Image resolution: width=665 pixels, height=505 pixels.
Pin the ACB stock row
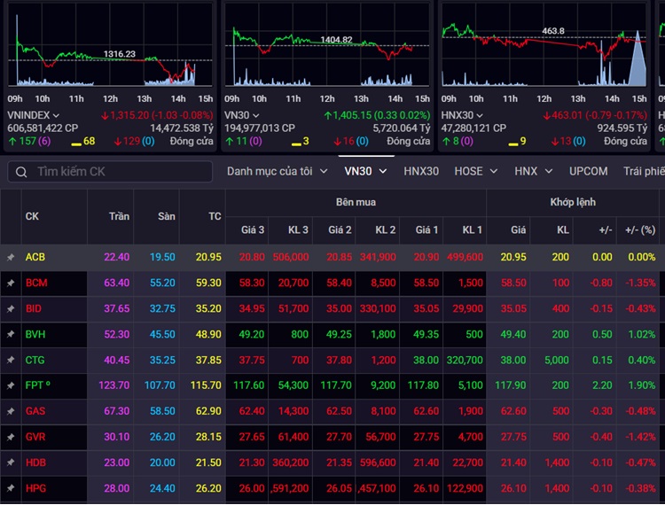tap(11, 257)
